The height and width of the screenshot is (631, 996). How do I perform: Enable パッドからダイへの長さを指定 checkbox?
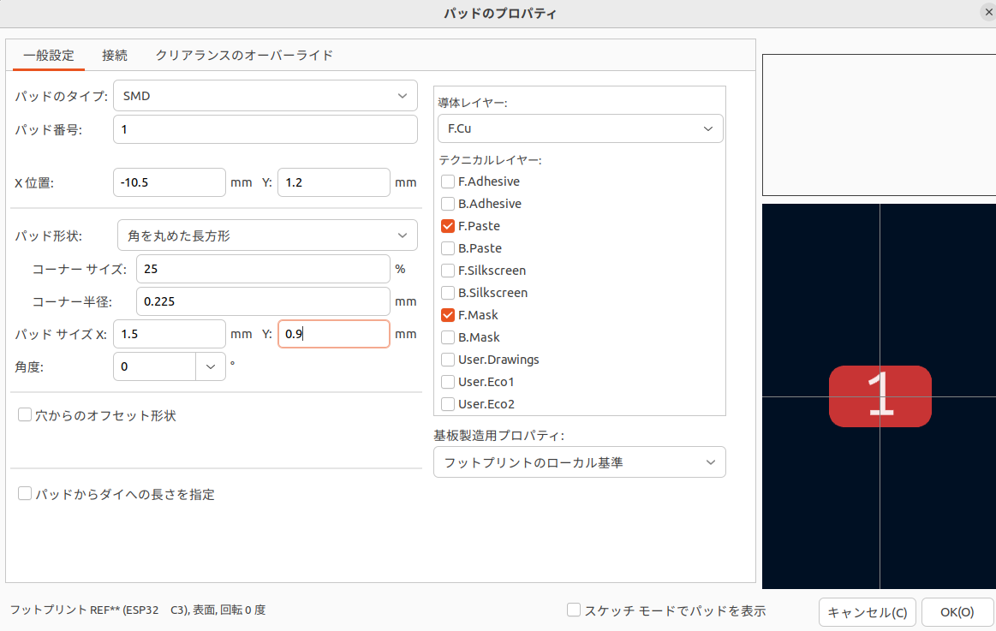click(x=25, y=494)
